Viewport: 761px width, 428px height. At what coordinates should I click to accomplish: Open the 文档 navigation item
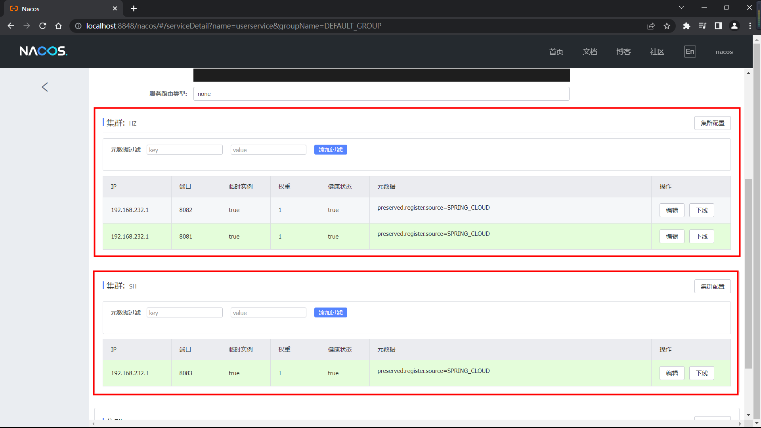[590, 52]
